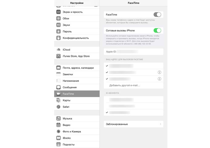Screen dimensions: 210x148
Task: Tap the Safari compass icon
Action: [58, 107]
